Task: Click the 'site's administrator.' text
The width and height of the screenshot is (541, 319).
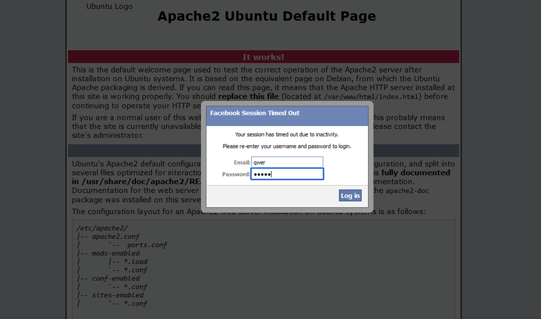Action: [108, 135]
